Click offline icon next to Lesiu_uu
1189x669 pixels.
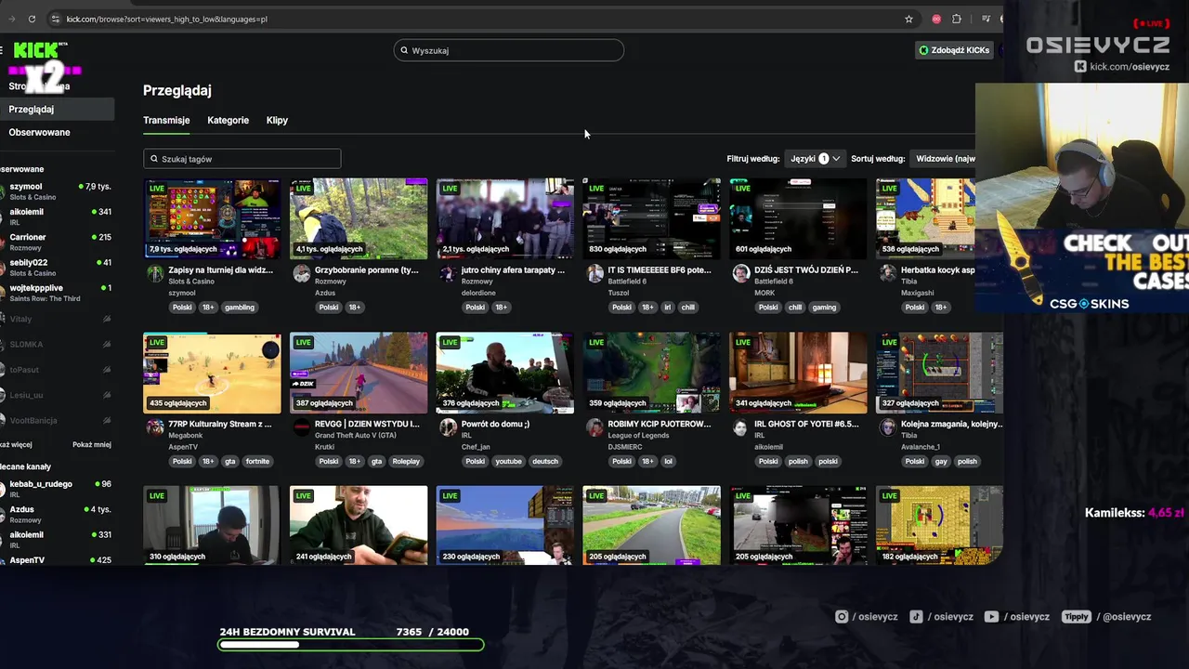[x=107, y=395]
